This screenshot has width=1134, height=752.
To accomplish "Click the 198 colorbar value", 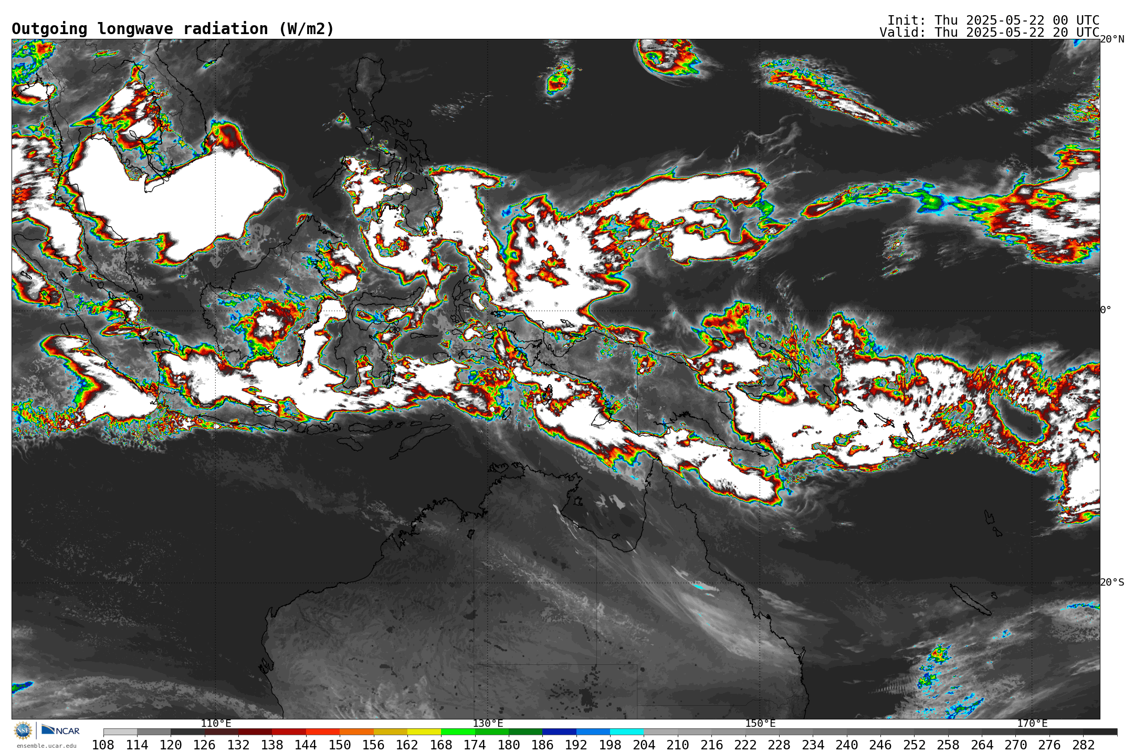I will pos(610,745).
